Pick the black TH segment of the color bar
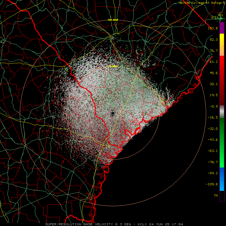Screen dimensions: 226x226 [222, 196]
